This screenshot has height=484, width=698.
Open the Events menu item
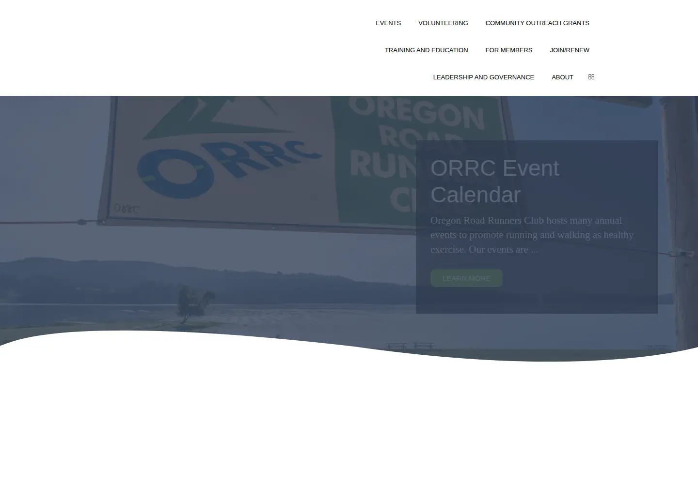388,23
